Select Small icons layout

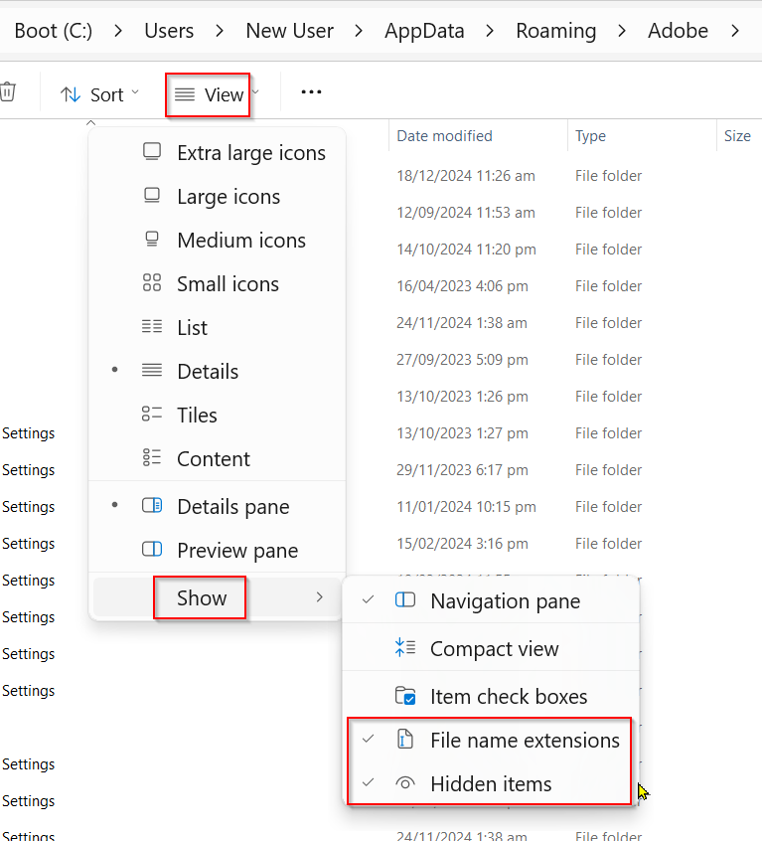217,283
